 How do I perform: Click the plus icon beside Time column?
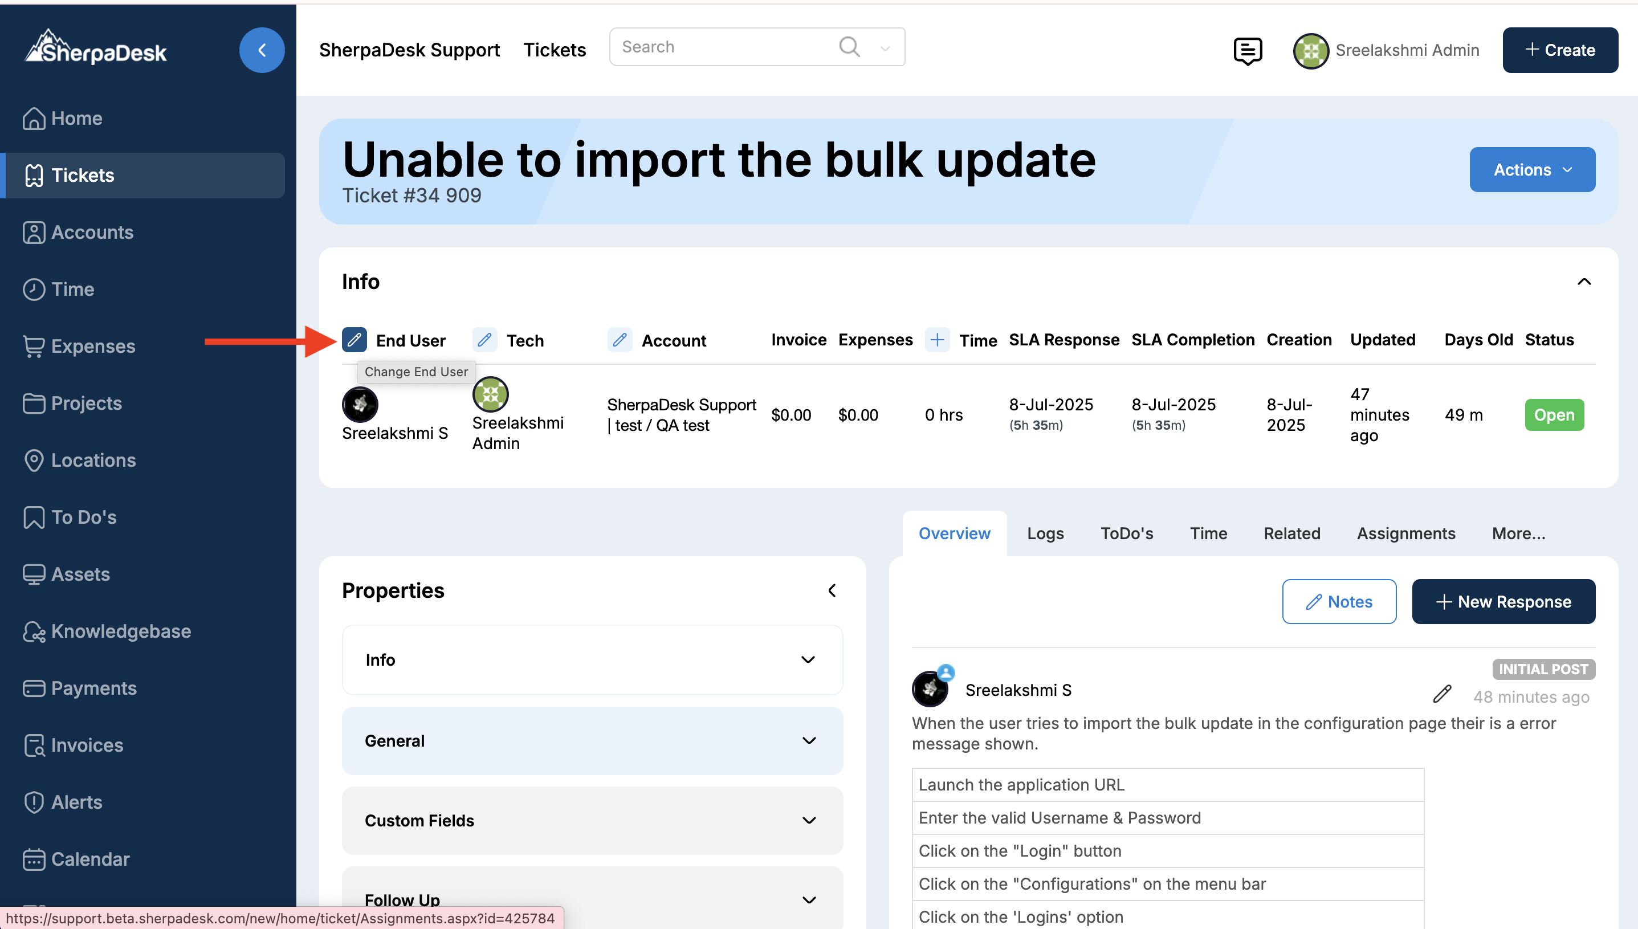pos(936,340)
